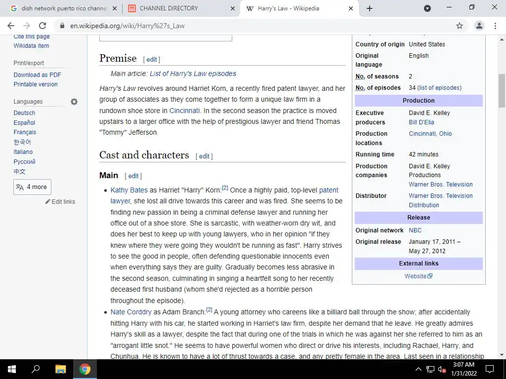Select the Chrome taskbar icon
This screenshot has height=379, width=506.
pos(85,369)
